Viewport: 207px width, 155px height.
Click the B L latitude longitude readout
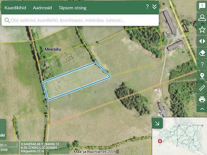coord(39,148)
